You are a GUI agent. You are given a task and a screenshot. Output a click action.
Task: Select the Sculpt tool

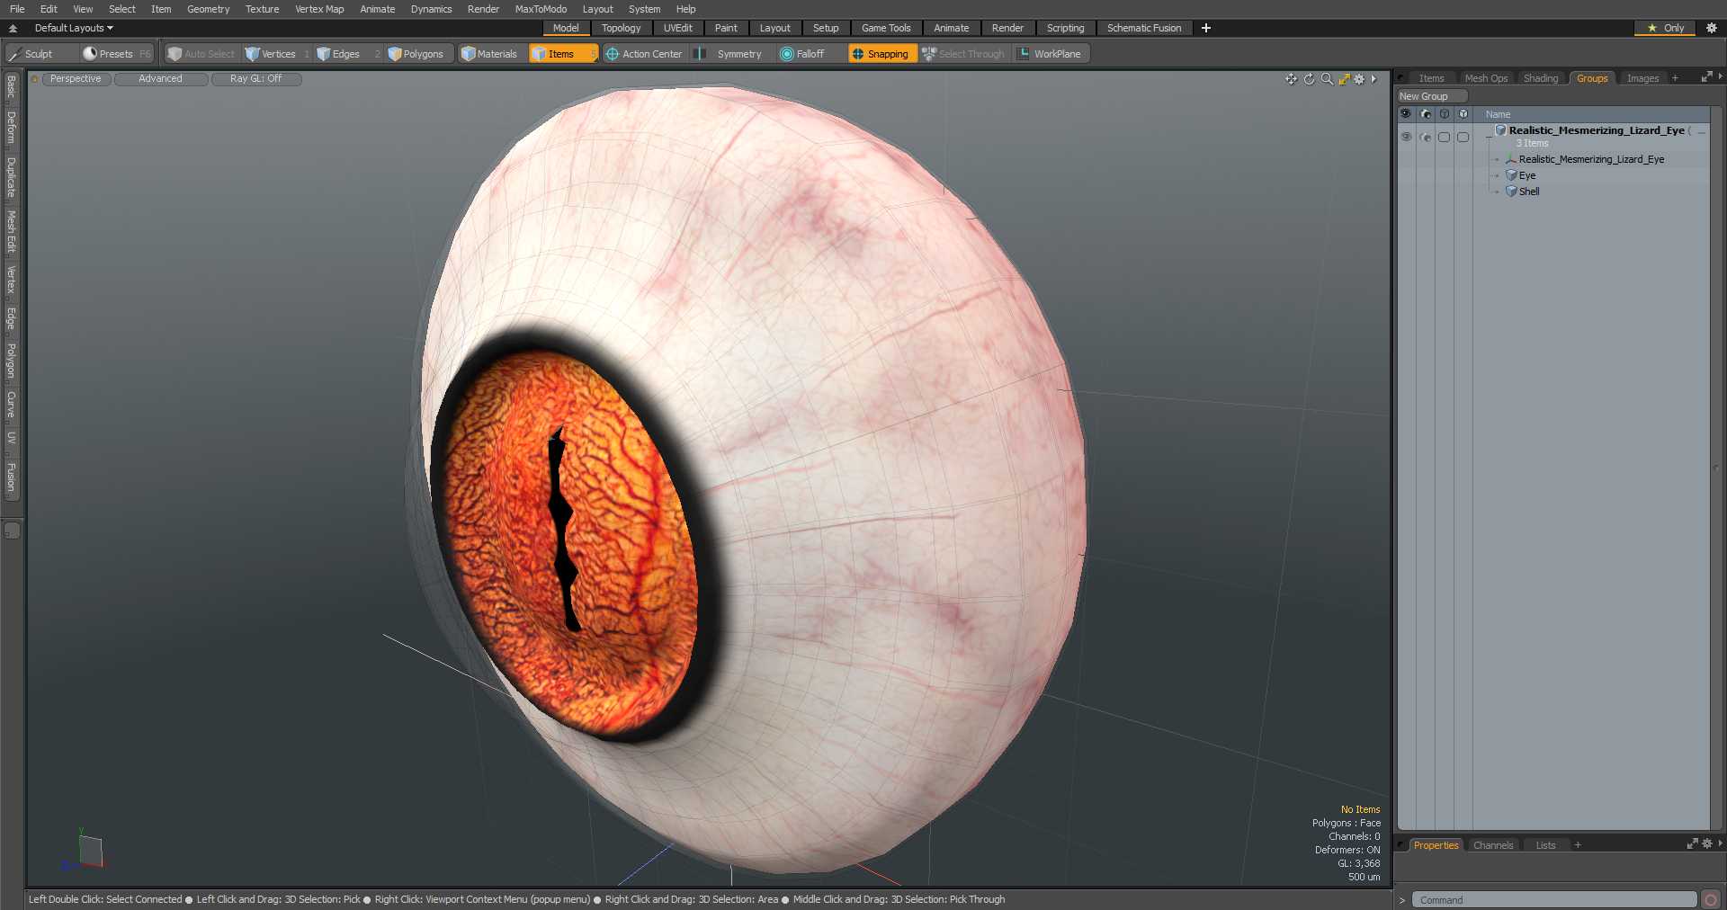[40, 54]
